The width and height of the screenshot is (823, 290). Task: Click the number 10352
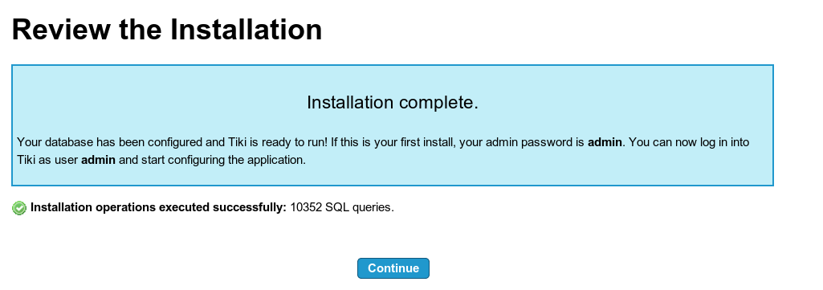tap(306, 207)
